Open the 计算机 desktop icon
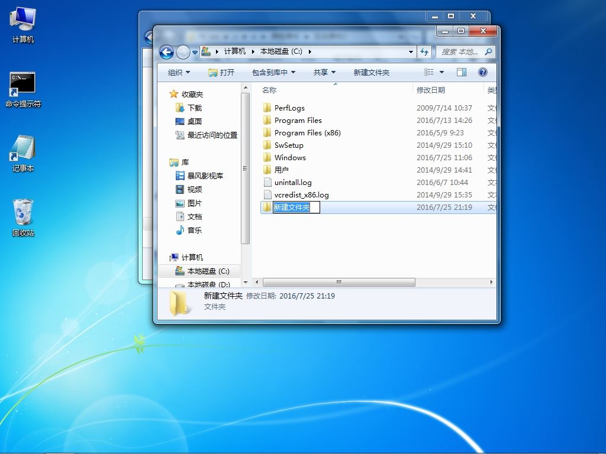 (23, 25)
